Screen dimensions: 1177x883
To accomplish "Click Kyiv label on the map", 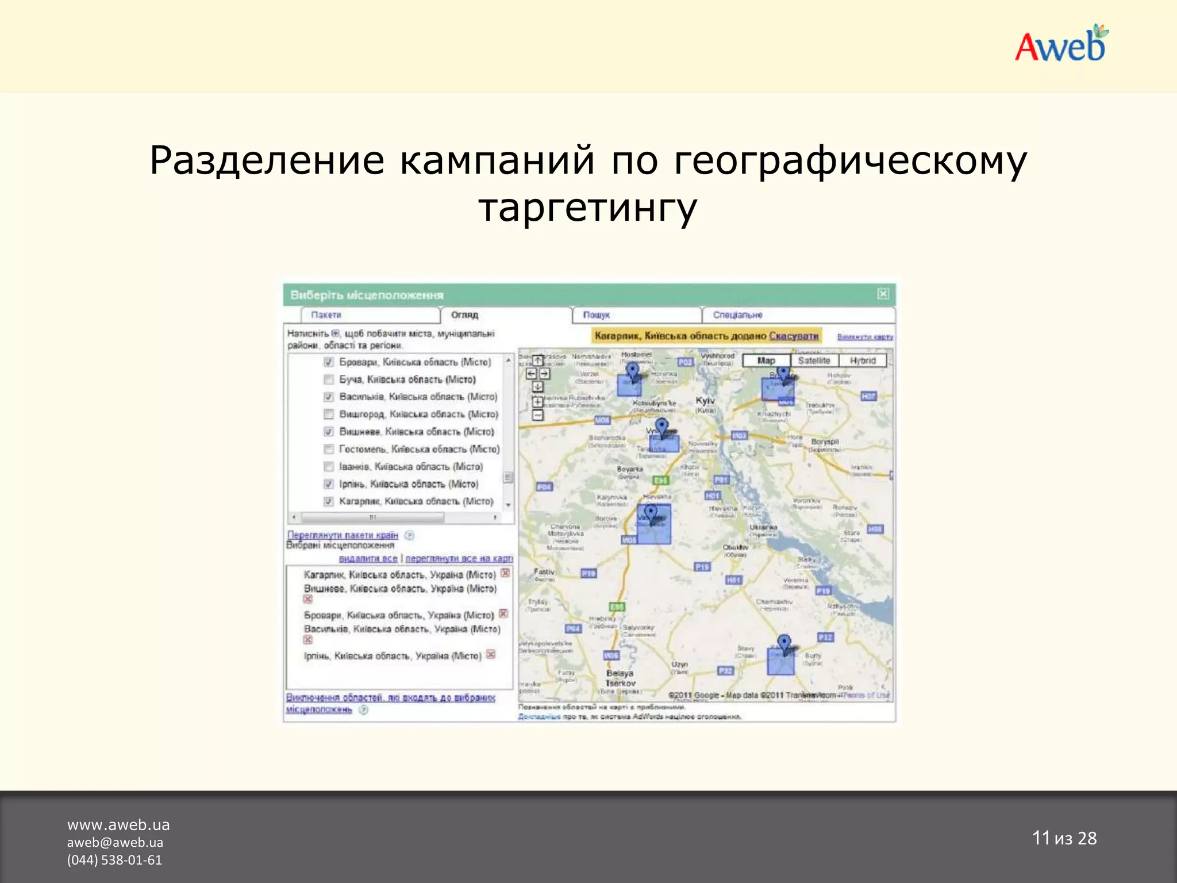I will [705, 400].
